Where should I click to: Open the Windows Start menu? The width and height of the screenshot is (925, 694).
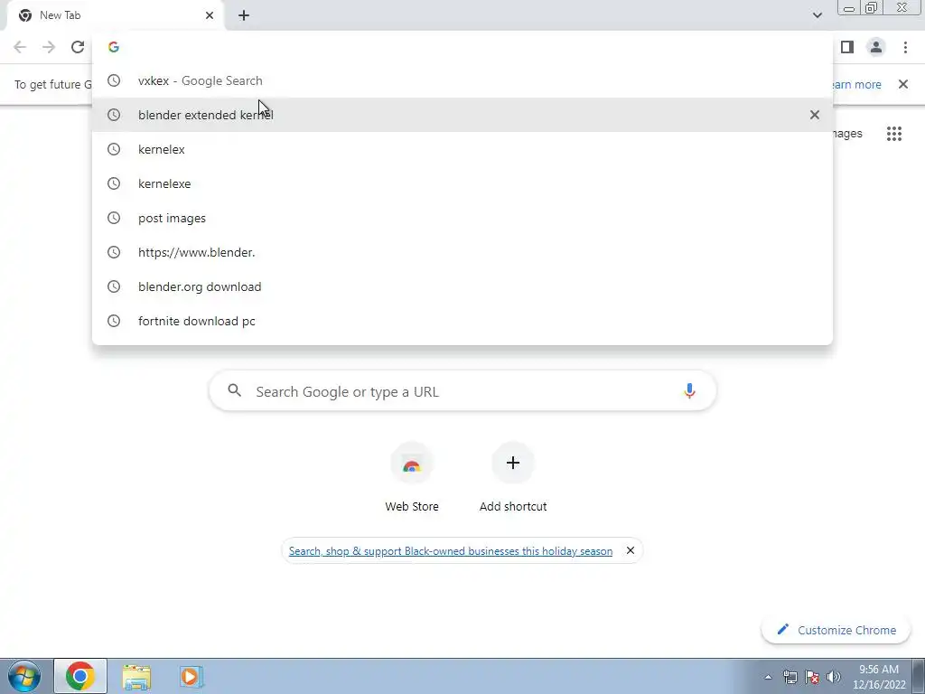(24, 676)
